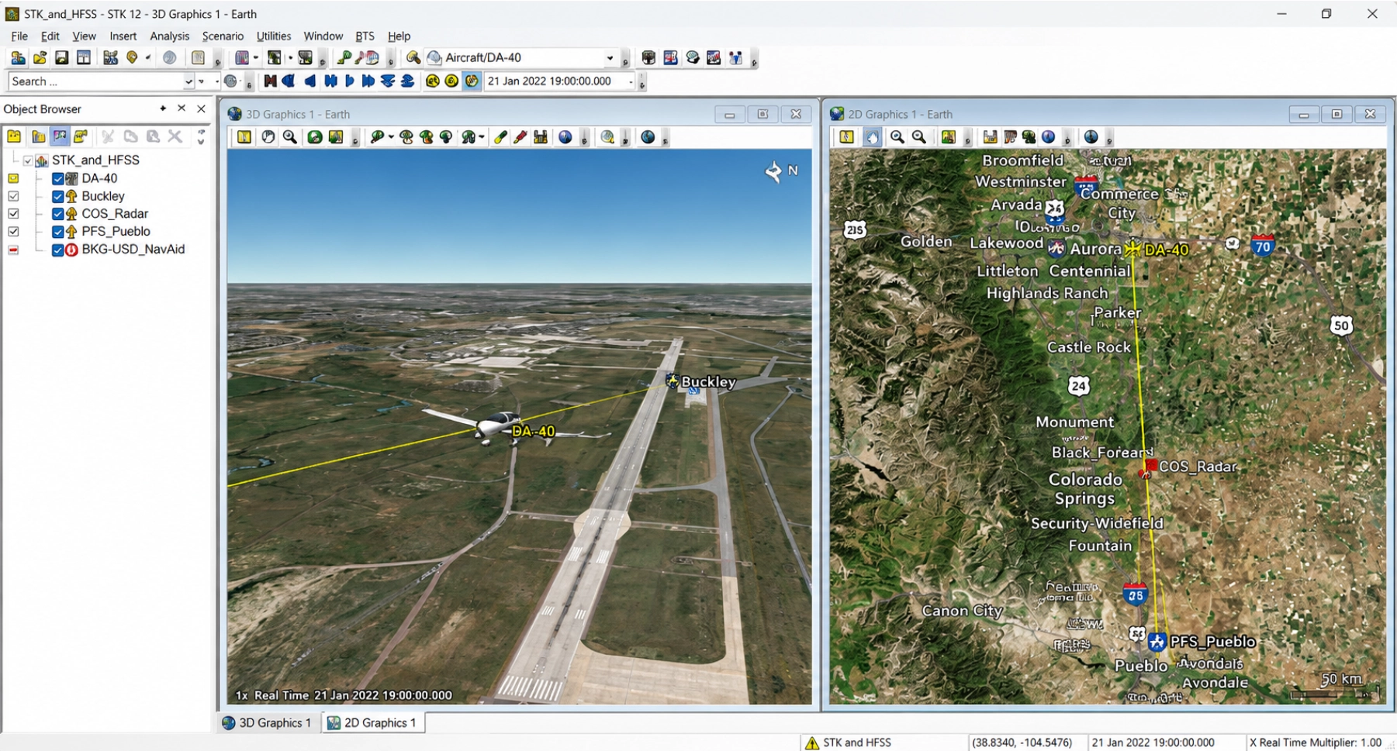Close the Object Browser panel
The width and height of the screenshot is (1397, 751).
click(x=202, y=109)
